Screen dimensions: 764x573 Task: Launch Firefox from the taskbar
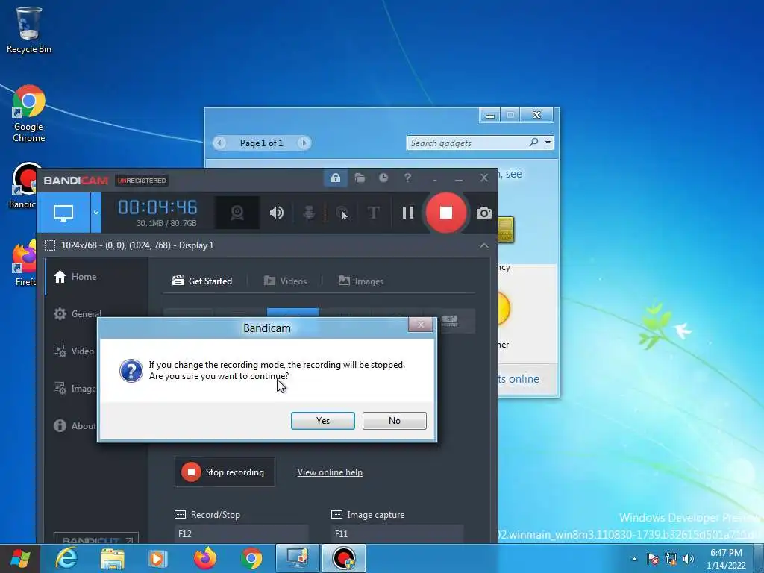tap(205, 558)
